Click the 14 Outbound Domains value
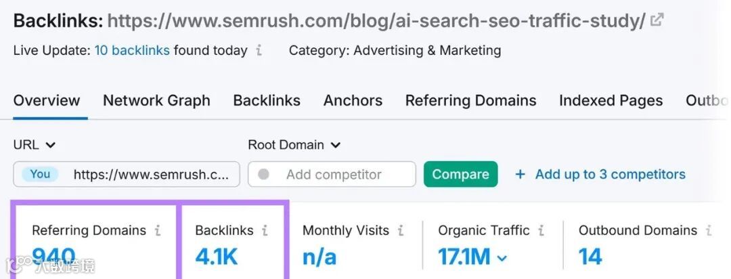Viewport: 731px width, 279px height. coord(590,257)
